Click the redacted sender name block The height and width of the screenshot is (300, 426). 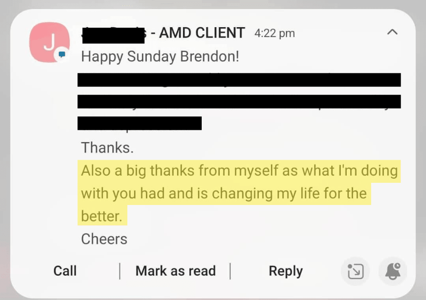[113, 35]
